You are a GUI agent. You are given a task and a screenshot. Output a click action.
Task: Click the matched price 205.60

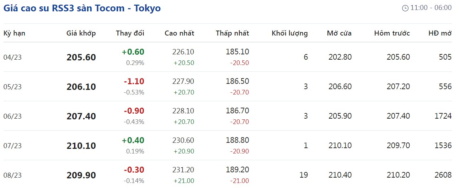pos(81,57)
